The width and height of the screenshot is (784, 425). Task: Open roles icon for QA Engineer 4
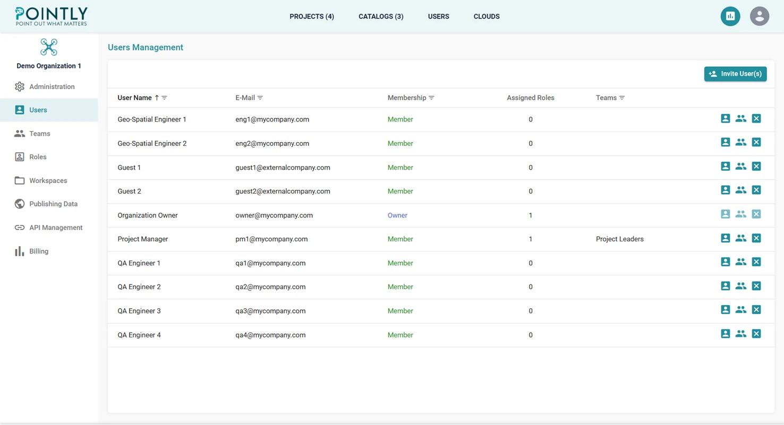[725, 334]
